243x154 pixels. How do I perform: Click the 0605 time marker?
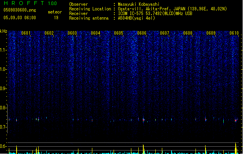pos(119,33)
